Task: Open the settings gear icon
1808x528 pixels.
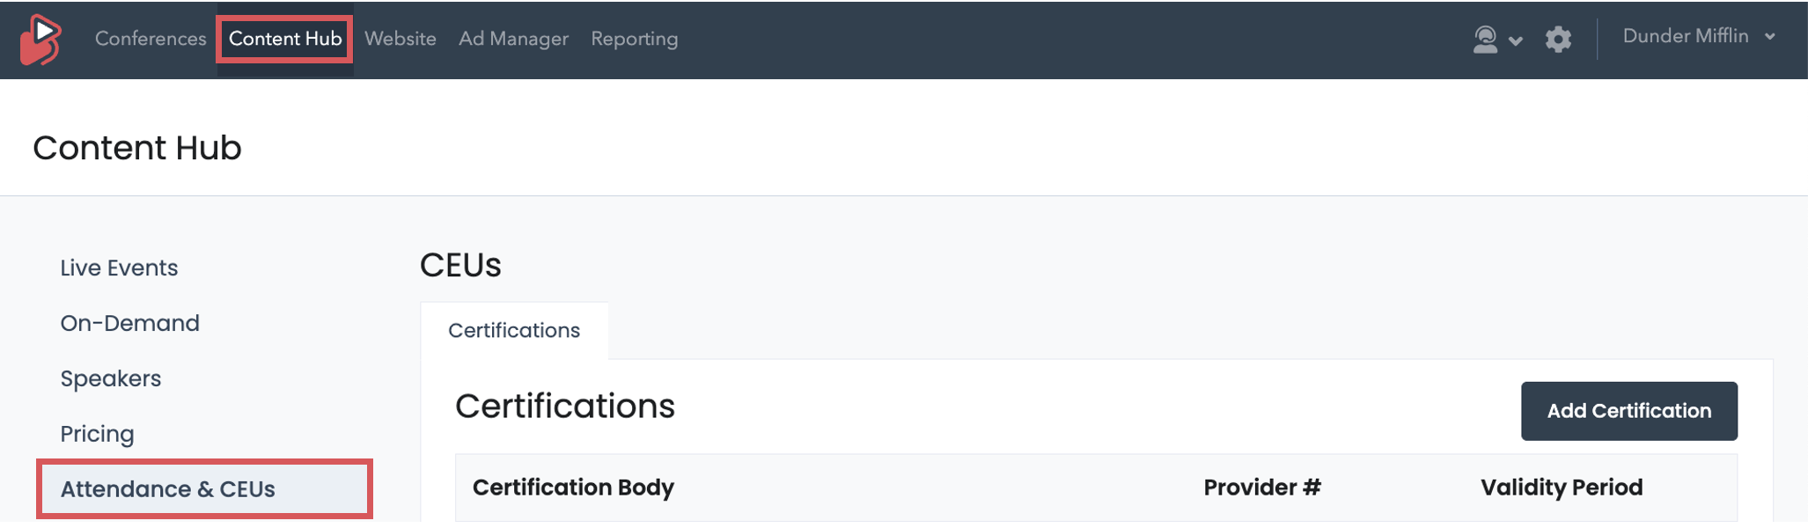Action: tap(1558, 40)
